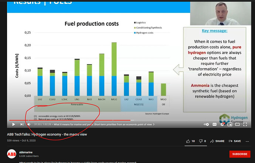The height and width of the screenshot is (163, 255).
Task: Click the Fuel production costs chart title
Action: point(92,24)
